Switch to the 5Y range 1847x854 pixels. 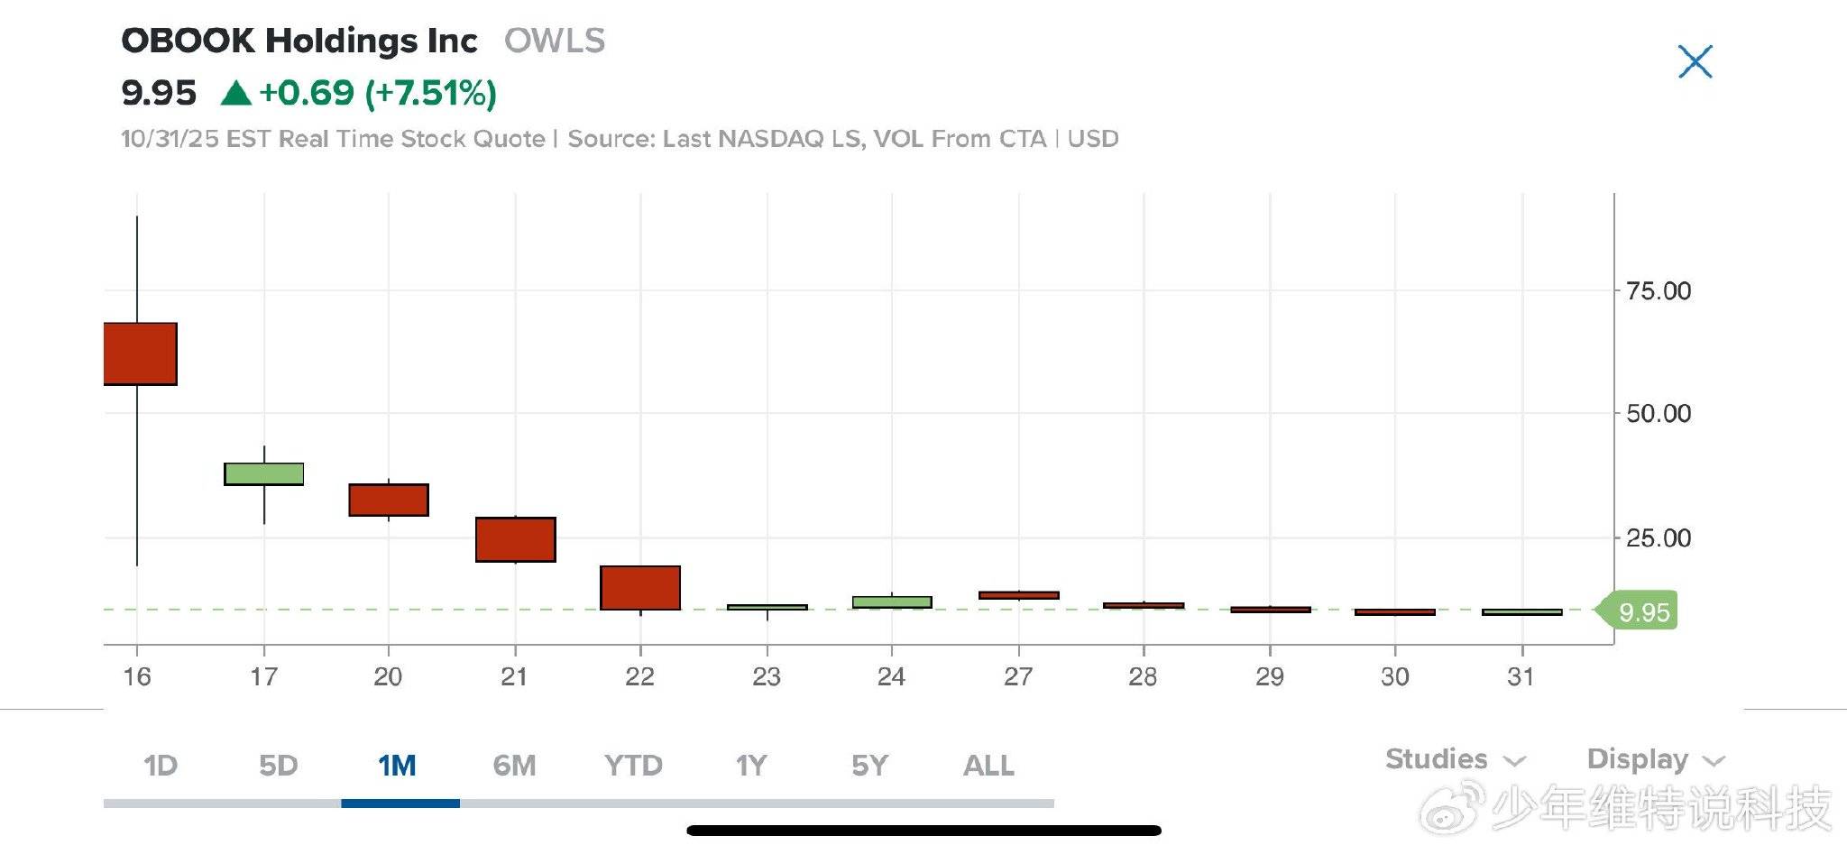869,766
